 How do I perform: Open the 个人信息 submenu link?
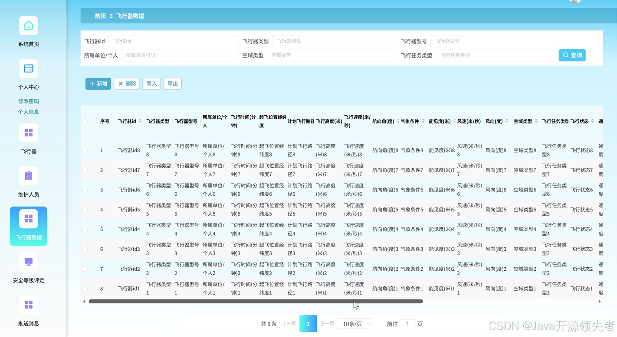[x=28, y=112]
